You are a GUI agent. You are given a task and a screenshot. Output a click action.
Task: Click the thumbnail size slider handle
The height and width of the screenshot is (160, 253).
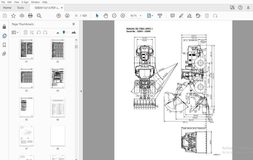64,32
